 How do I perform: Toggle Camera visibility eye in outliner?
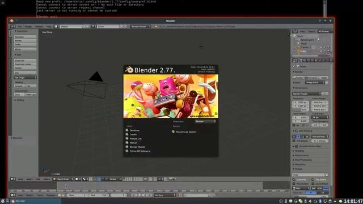pos(321,48)
